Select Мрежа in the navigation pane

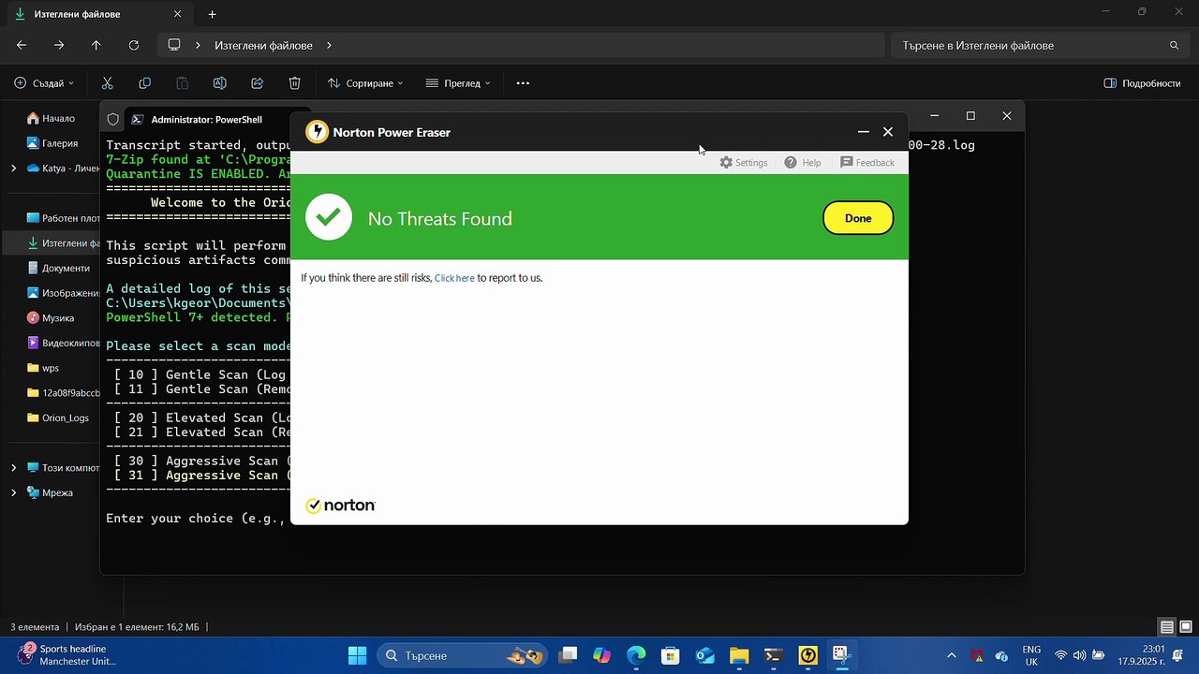[50, 492]
